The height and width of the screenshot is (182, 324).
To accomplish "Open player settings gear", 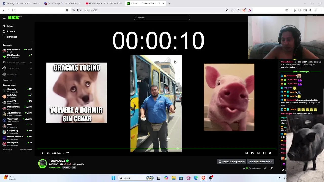I will click(x=270, y=153).
